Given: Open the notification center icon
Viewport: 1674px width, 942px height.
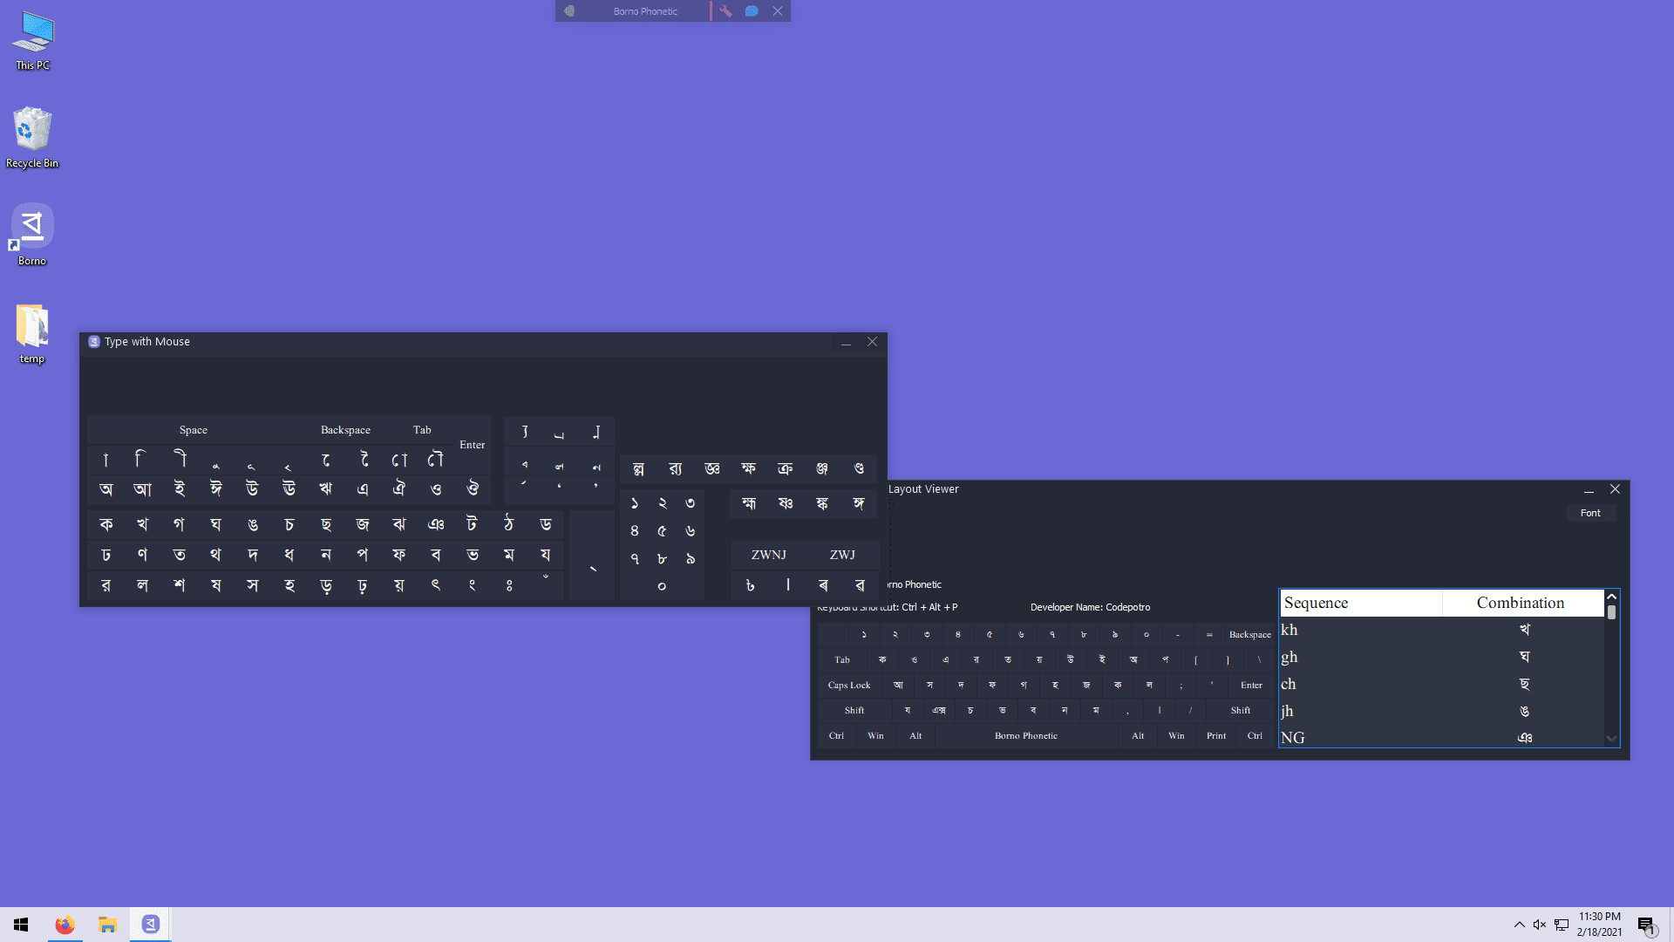Looking at the screenshot, I should tap(1646, 925).
